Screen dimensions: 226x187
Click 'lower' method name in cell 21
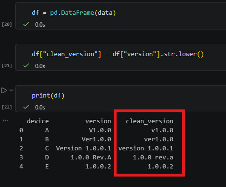[187, 54]
